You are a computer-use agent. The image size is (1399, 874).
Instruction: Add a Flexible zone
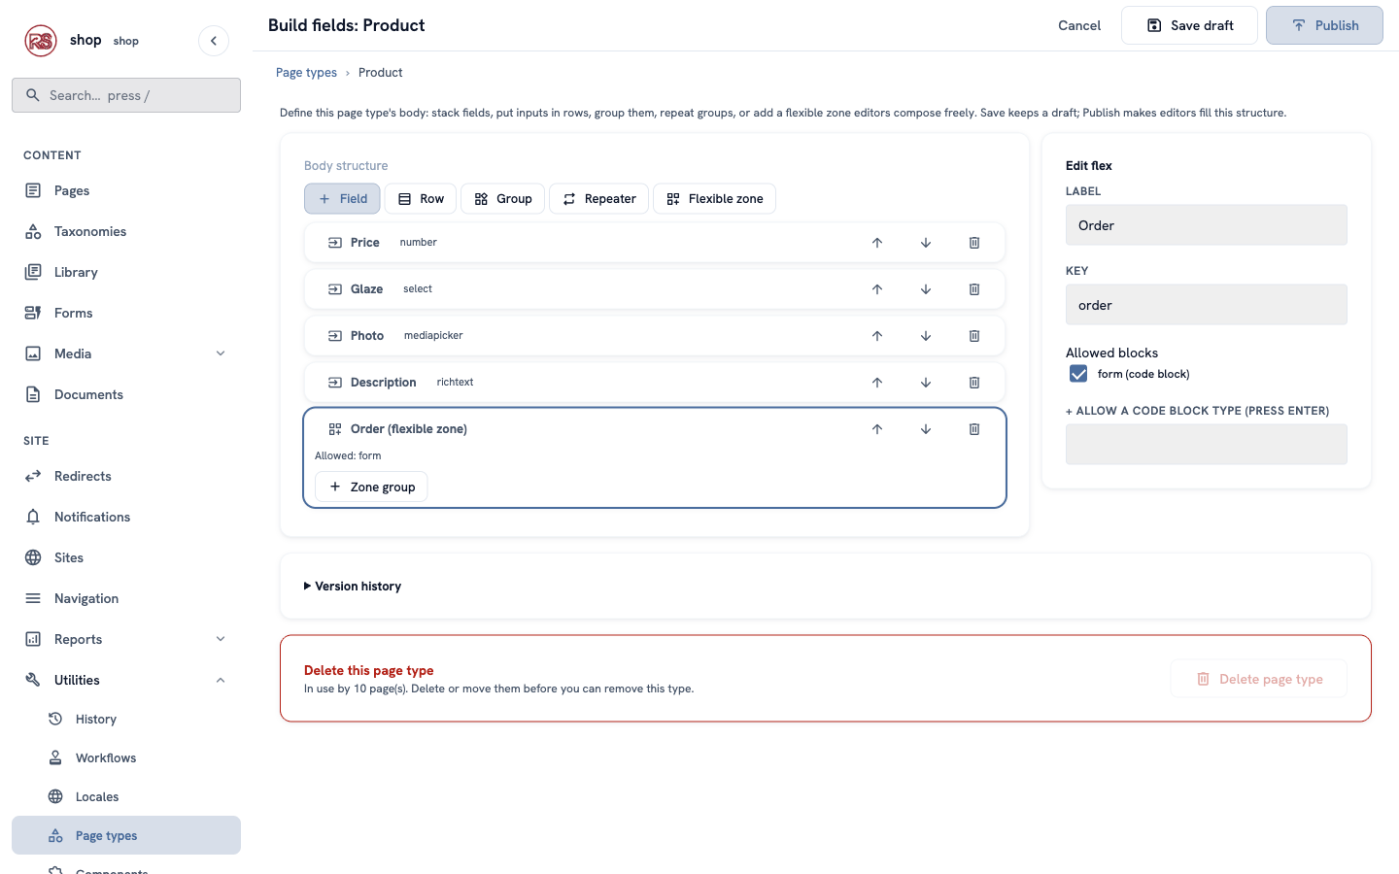715,199
